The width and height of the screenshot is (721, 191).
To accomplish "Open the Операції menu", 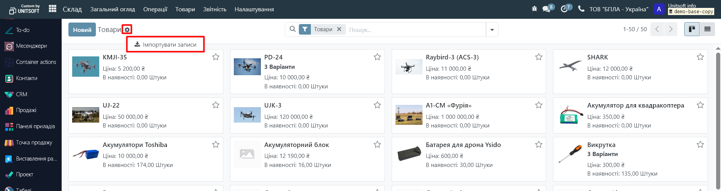I will click(155, 9).
